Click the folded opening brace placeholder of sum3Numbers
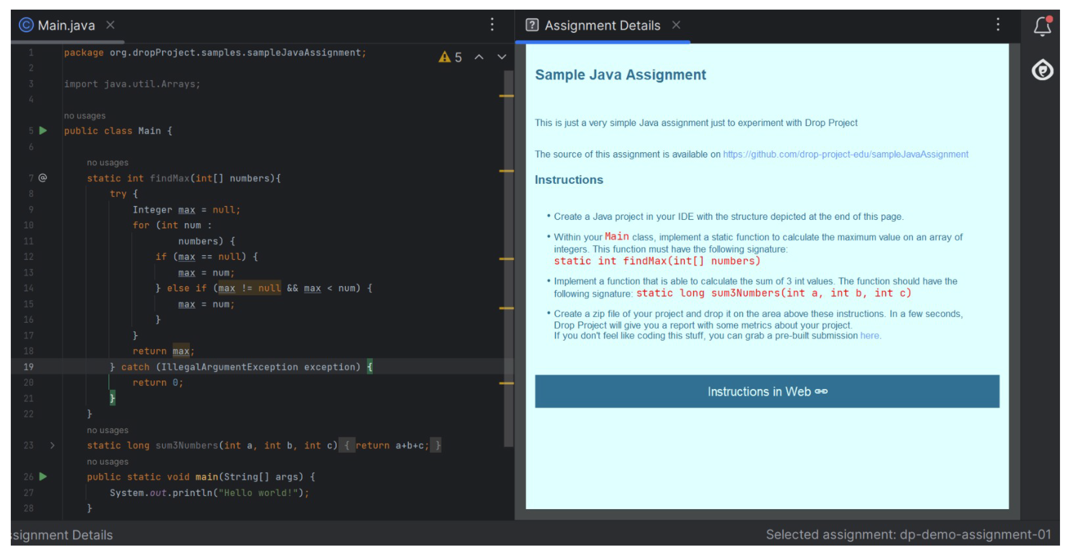Image resolution: width=1072 pixels, height=556 pixels. [347, 445]
